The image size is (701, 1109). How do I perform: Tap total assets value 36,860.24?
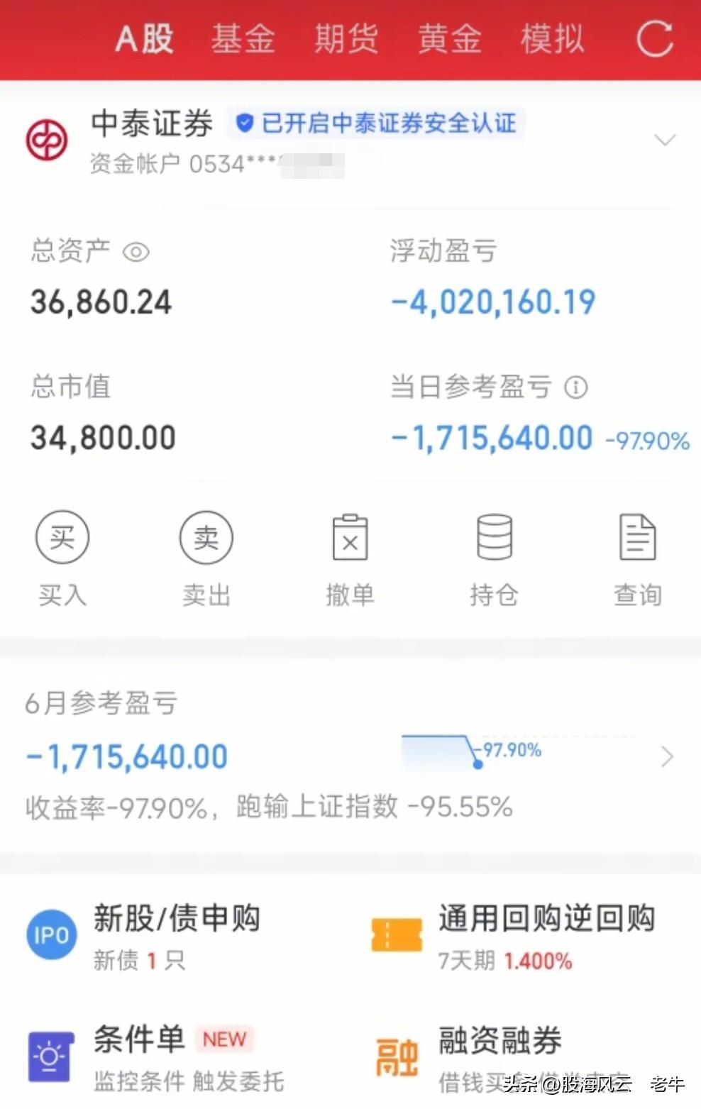point(101,302)
